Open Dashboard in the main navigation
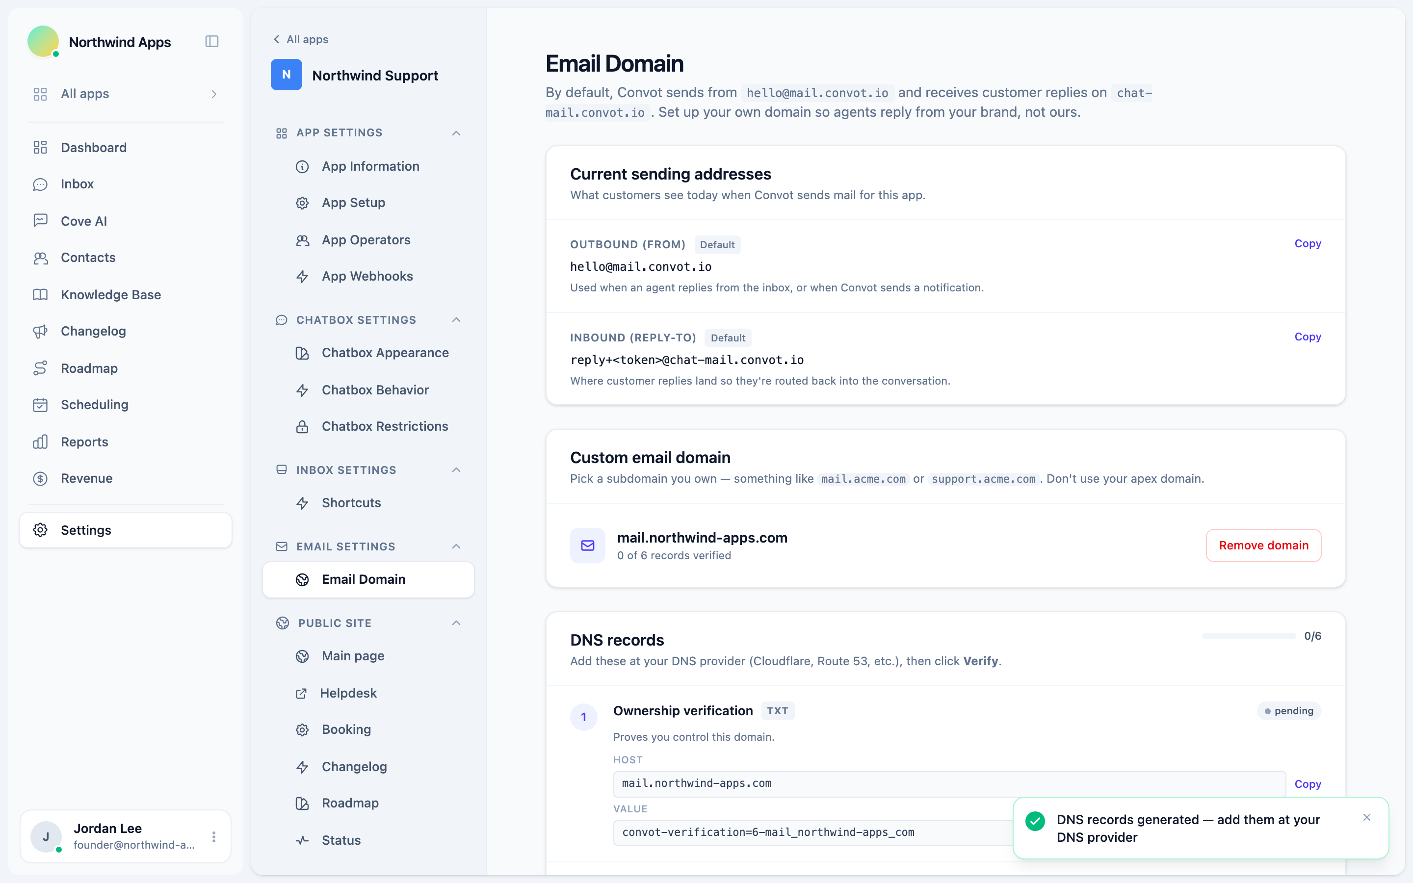 126,147
